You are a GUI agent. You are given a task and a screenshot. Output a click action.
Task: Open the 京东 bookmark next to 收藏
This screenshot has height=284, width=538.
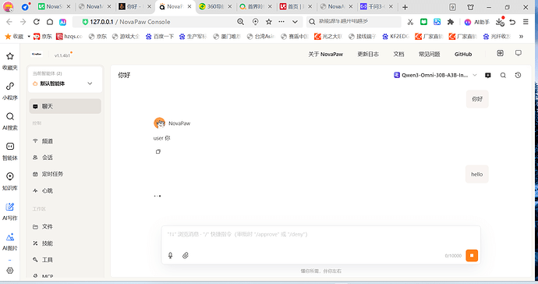coord(43,37)
